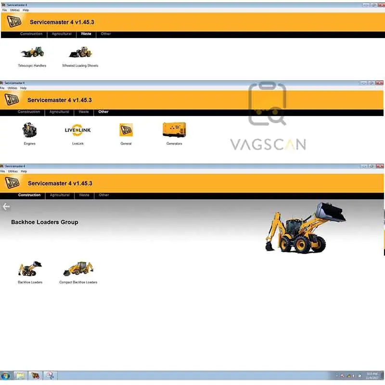The width and height of the screenshot is (385, 385).
Task: Open File menu in the Backhoe Loaders window
Action: (x=3, y=171)
